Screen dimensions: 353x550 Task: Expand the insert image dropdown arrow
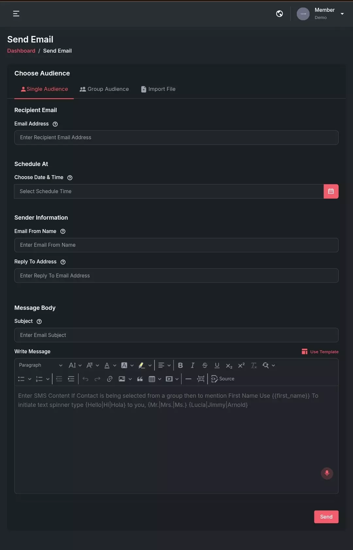130,379
